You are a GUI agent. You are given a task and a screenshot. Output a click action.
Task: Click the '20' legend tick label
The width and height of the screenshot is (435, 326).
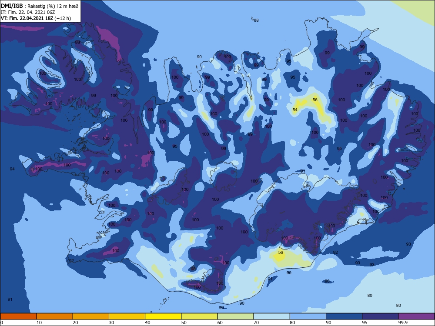click(75, 323)
